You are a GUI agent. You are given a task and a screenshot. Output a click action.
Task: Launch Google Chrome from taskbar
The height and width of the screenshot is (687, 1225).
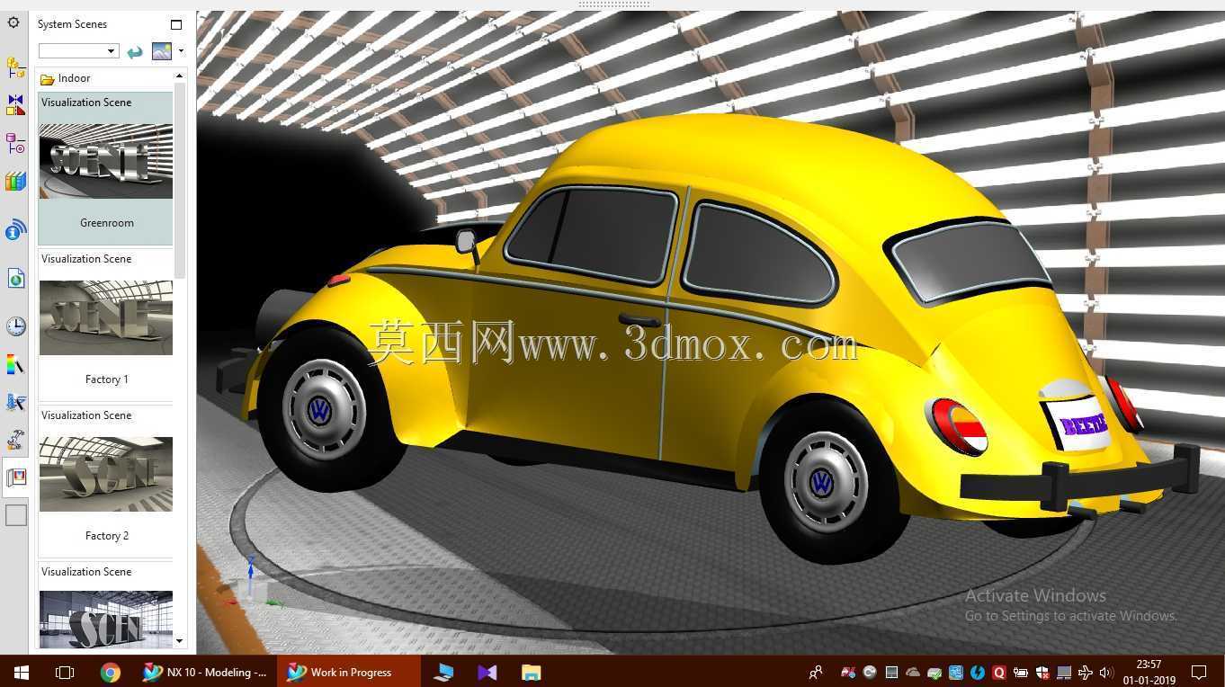(x=110, y=672)
